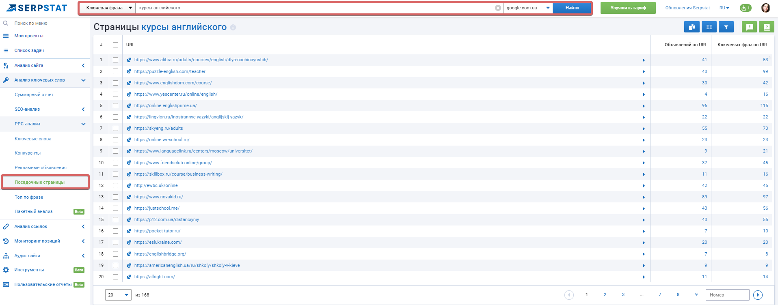The height and width of the screenshot is (305, 778).
Task: Open external link icon for skyeng.ru row
Action: tap(129, 128)
